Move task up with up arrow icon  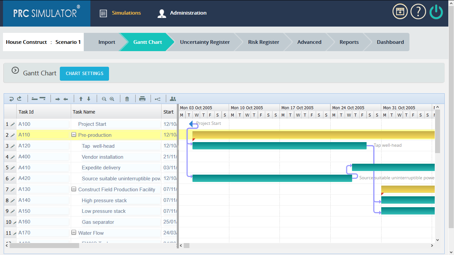tap(81, 99)
